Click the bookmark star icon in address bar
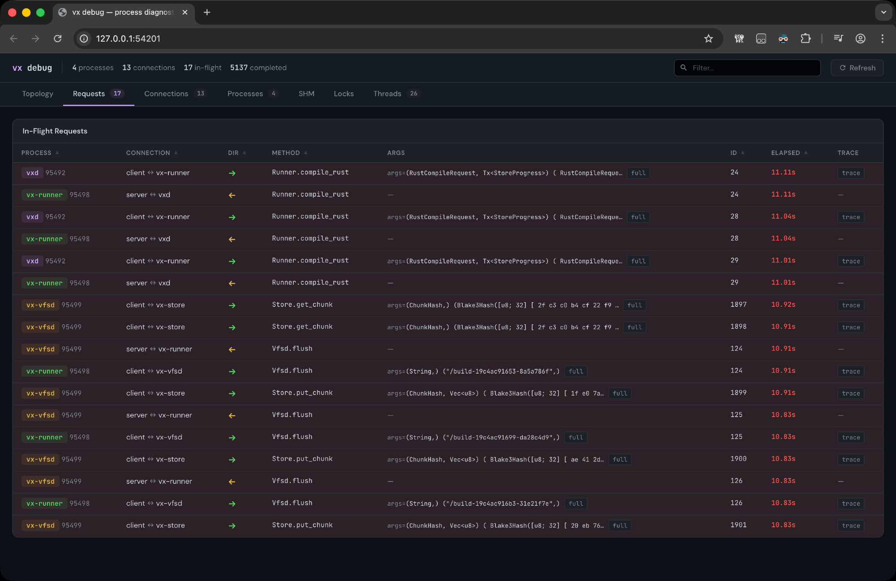 [x=708, y=39]
